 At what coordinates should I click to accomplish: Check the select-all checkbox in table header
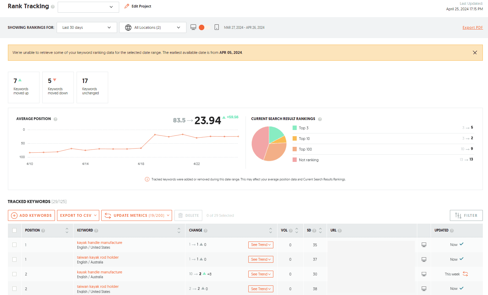pyautogui.click(x=14, y=230)
